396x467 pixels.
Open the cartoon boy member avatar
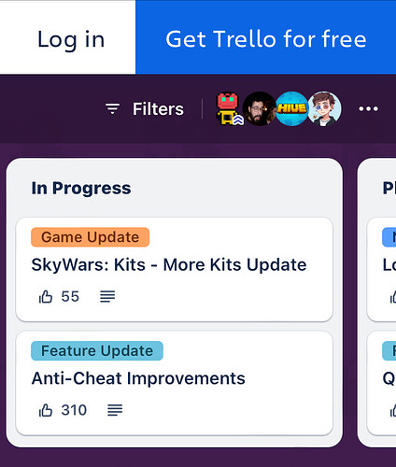pos(324,108)
